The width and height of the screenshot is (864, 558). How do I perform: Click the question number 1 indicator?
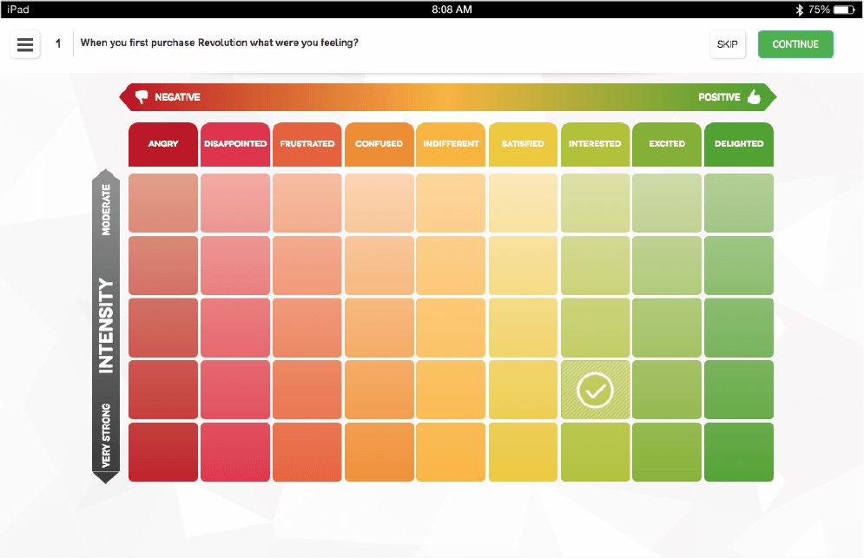pos(58,43)
